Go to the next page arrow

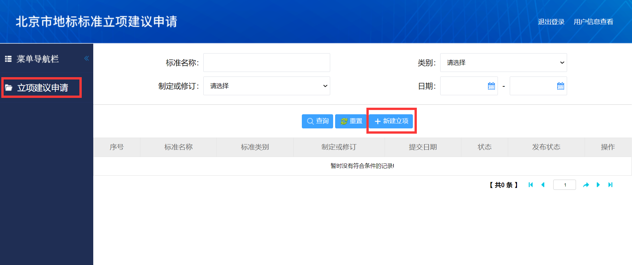(x=598, y=185)
